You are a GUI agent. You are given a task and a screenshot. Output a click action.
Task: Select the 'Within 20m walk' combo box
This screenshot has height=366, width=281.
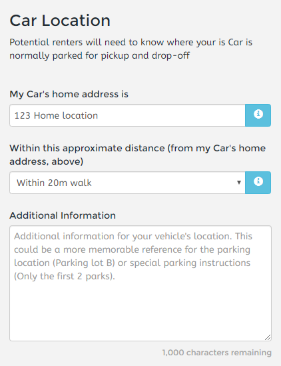coord(127,183)
